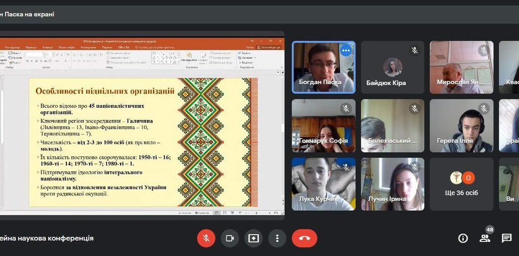Select the Гончарук Софія video tile
This screenshot has width=519, height=256.
(323, 125)
